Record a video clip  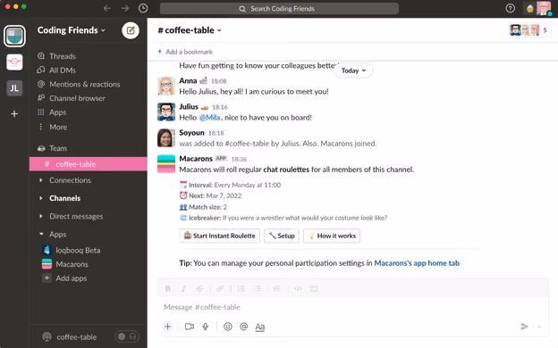[x=190, y=327]
